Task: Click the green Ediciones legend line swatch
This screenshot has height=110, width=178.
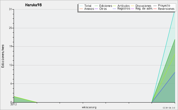Action: pyautogui.click(x=96, y=6)
